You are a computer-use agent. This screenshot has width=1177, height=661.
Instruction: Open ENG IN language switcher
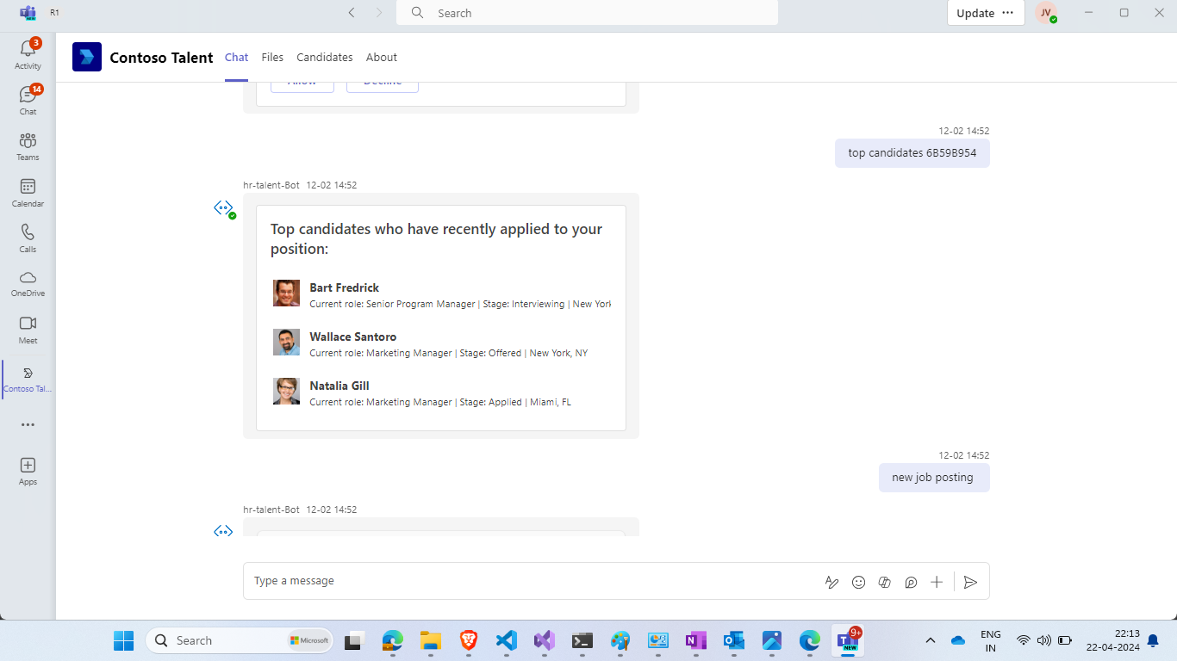click(991, 640)
